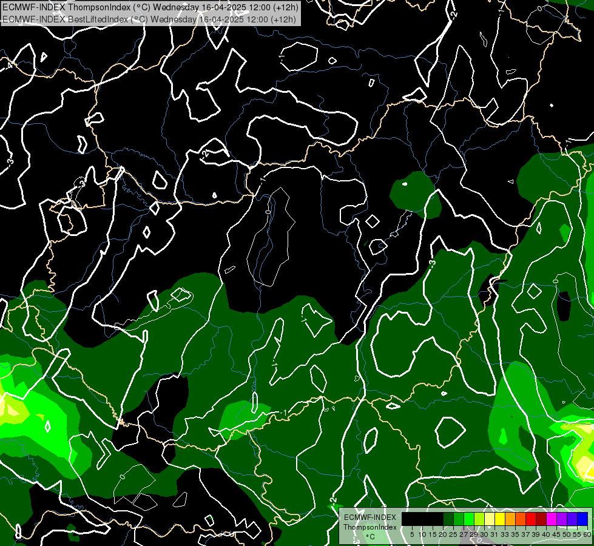Click the legend label 'ThompsonIndex'
Screen dimensions: 594x546
click(370, 527)
